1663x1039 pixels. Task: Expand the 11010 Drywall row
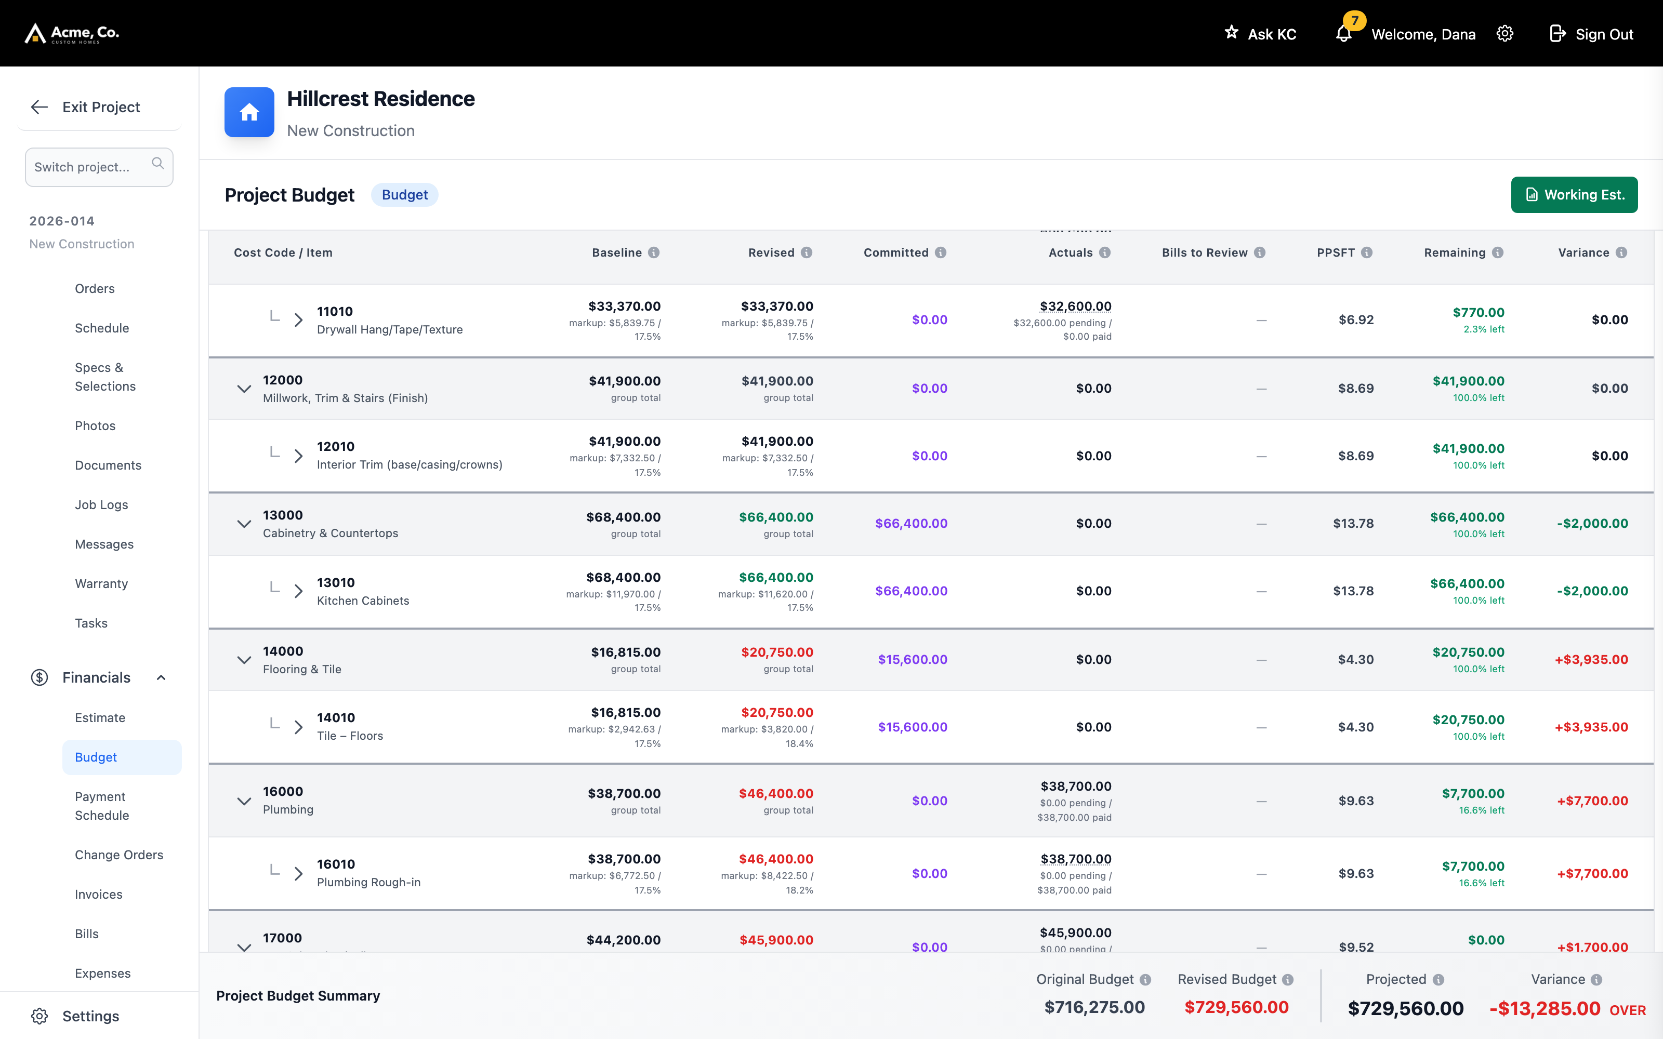pos(298,320)
